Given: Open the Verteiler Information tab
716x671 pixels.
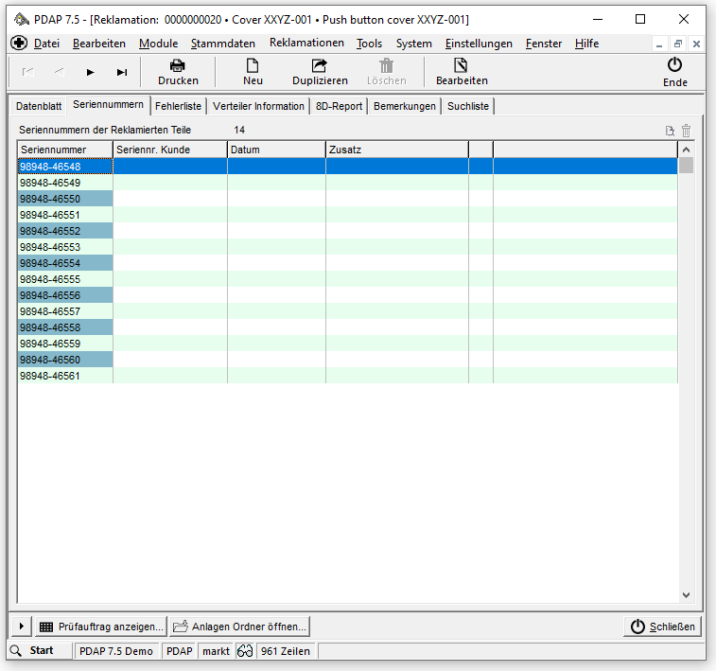Looking at the screenshot, I should (258, 106).
